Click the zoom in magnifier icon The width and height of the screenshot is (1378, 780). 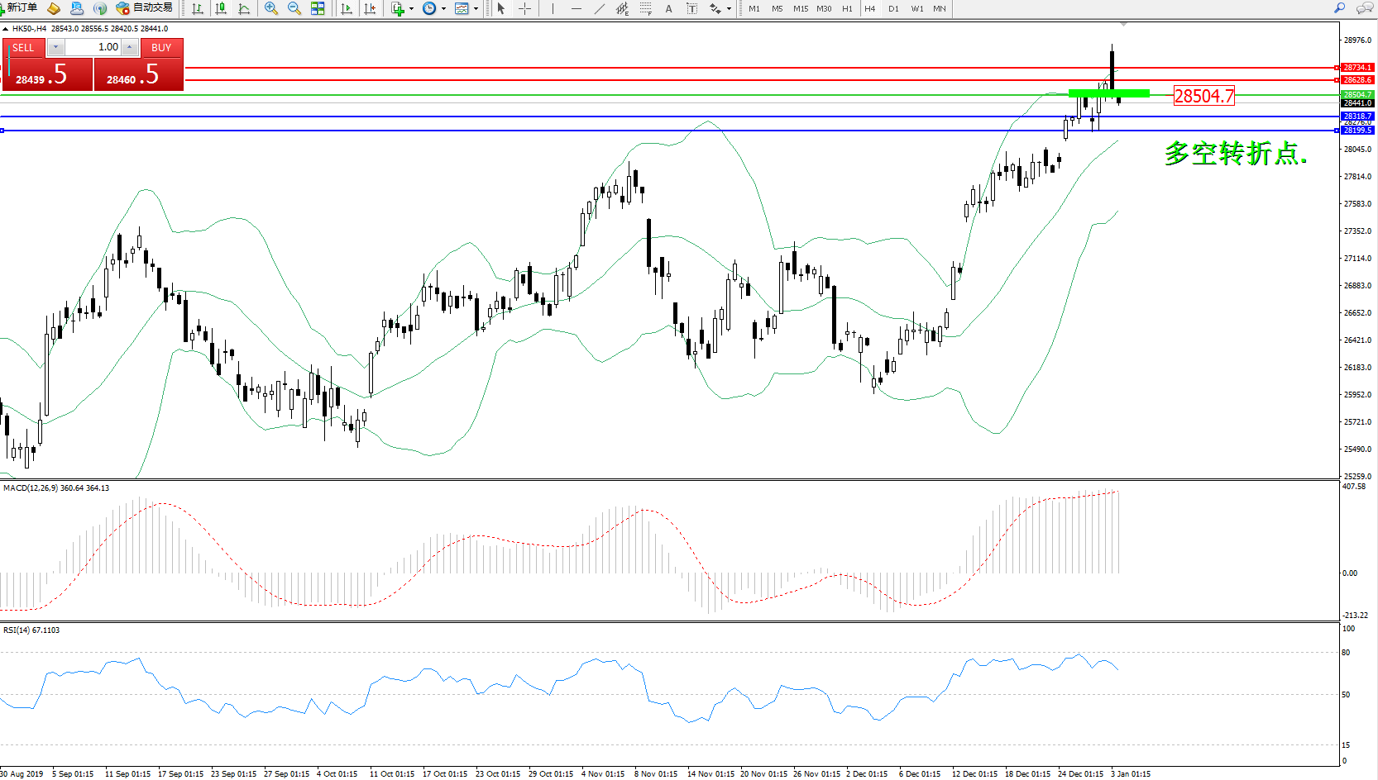[x=270, y=8]
